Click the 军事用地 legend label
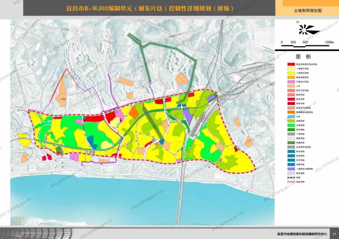 [300, 143]
